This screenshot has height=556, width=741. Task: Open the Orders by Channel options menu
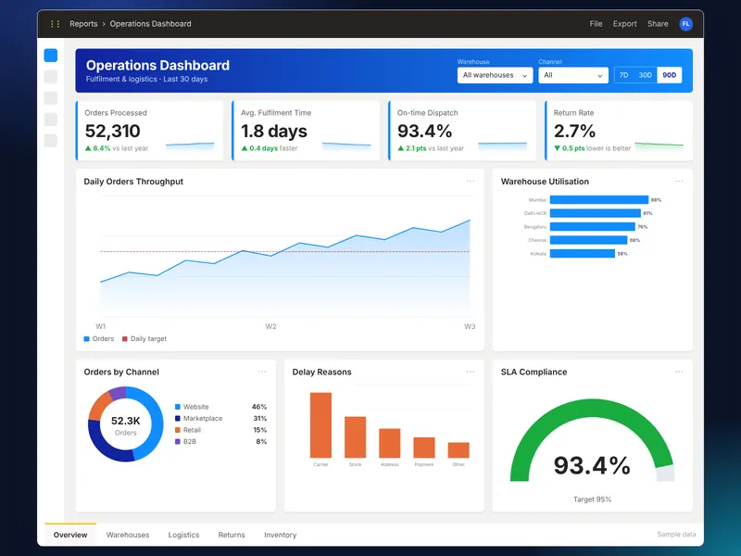(x=262, y=372)
